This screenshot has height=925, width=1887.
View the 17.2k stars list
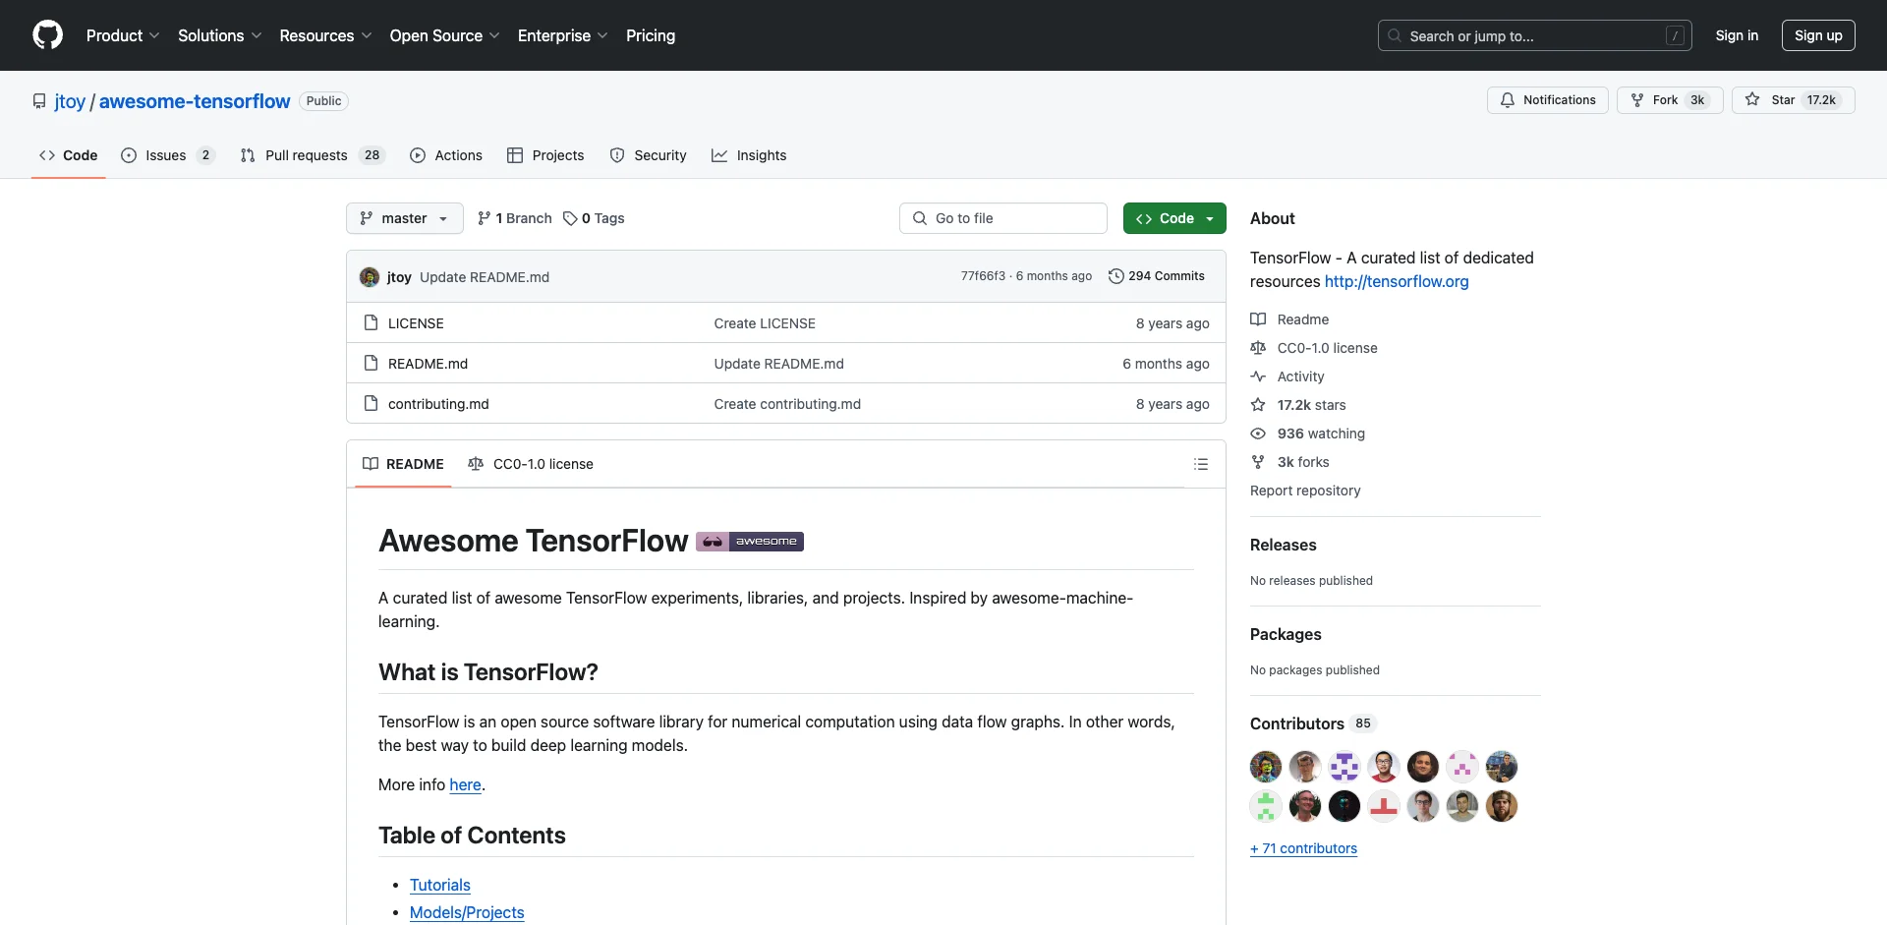1298,405
